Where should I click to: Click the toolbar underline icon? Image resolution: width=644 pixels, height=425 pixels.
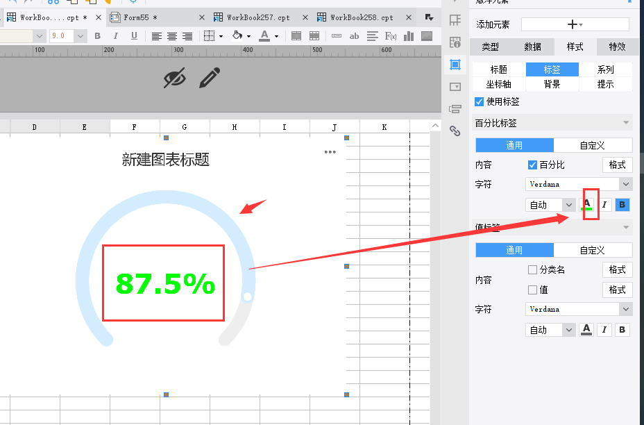coord(134,36)
